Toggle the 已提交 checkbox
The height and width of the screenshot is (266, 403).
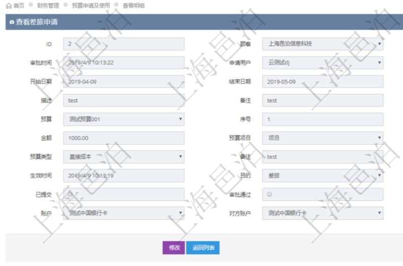point(71,194)
